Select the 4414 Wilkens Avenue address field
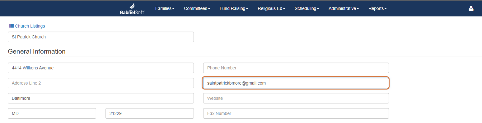The image size is (482, 123). pos(101,68)
